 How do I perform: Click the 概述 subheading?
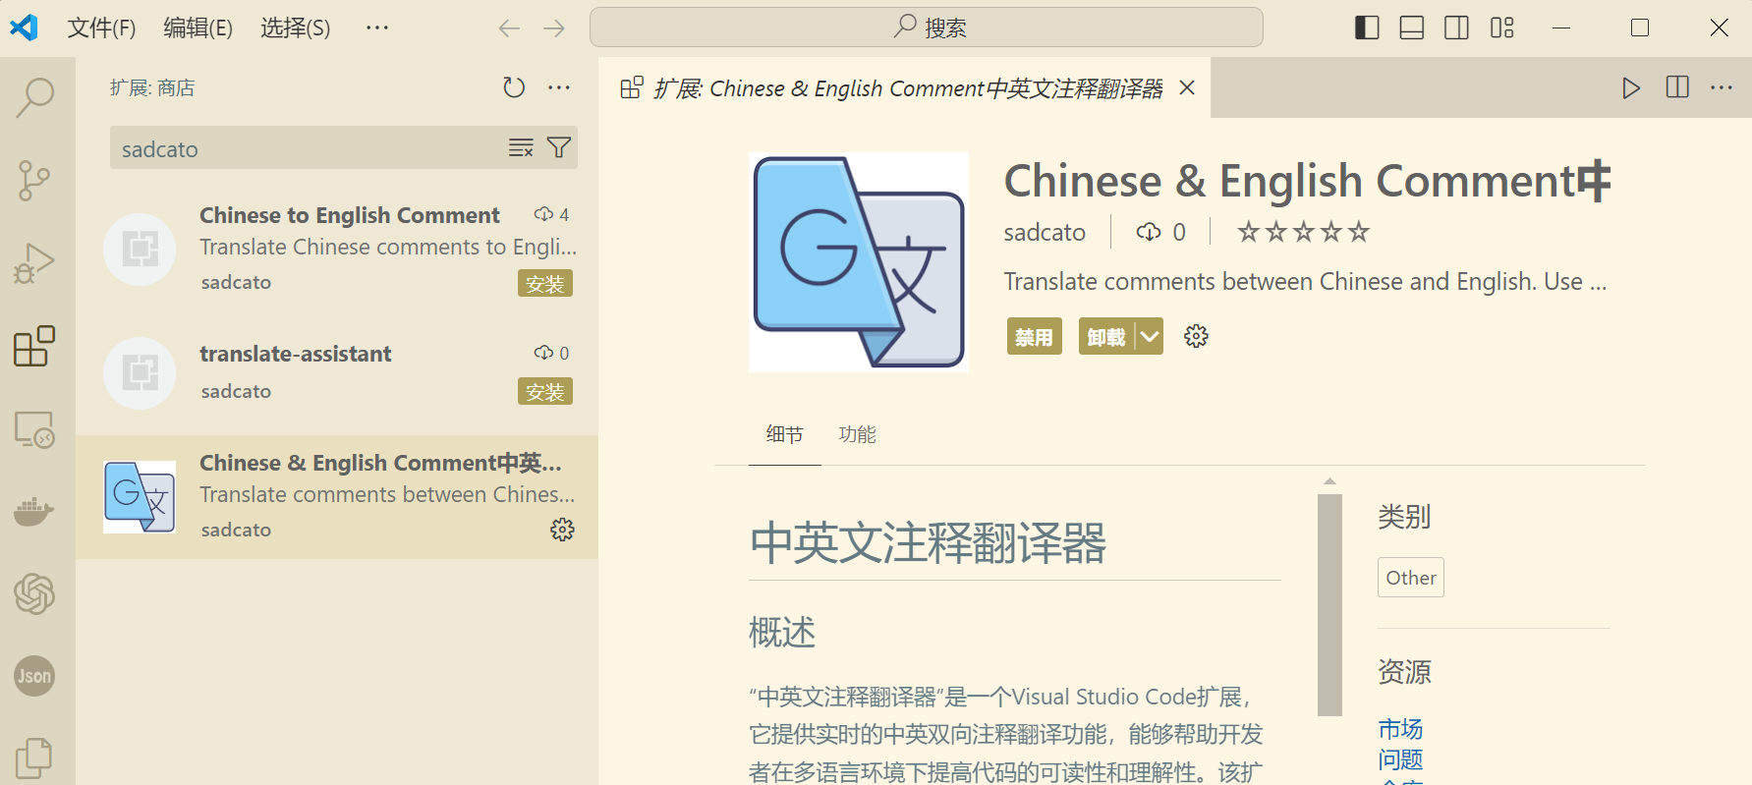[782, 633]
